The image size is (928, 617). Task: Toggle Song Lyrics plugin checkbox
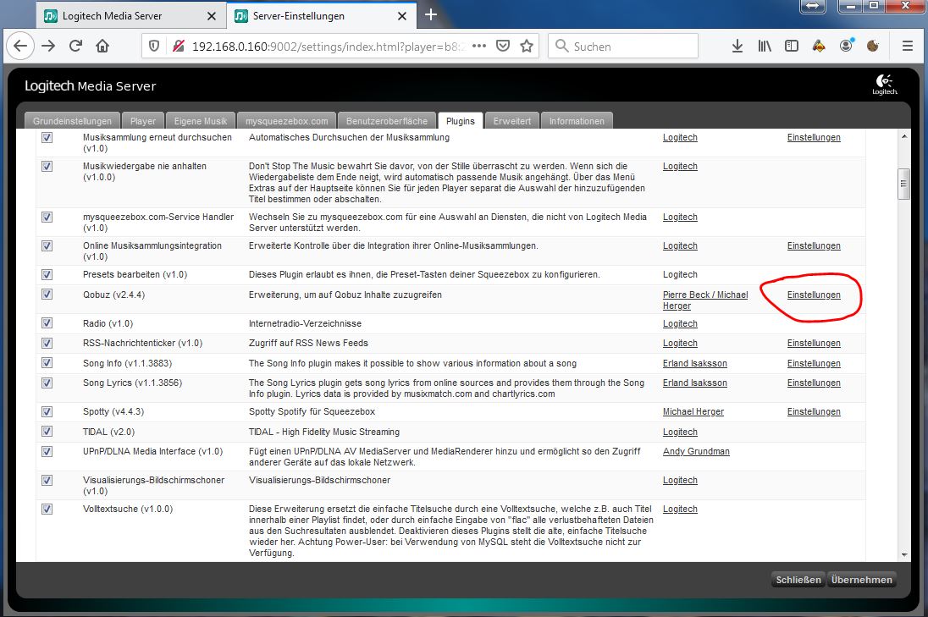[x=47, y=383]
